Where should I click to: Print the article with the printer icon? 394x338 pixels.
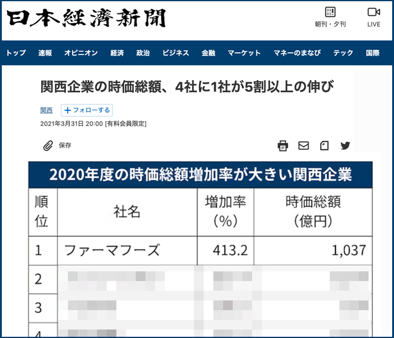tap(282, 145)
